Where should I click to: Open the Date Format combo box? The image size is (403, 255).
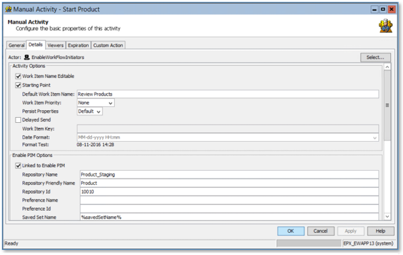227,137
